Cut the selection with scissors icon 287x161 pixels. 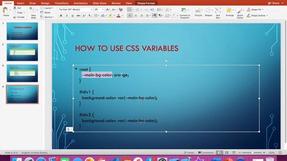[x=15, y=8]
